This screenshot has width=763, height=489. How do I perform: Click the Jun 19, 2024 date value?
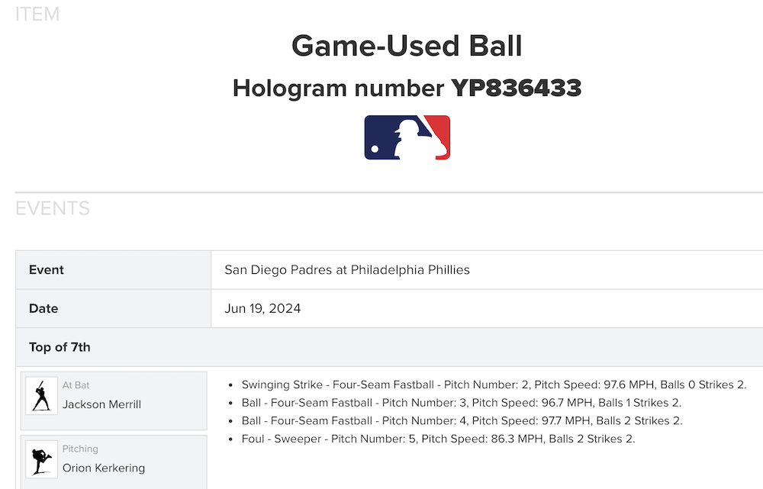262,309
